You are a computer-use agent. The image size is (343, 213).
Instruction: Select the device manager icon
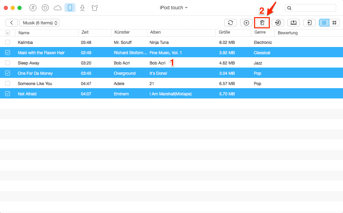[70, 8]
